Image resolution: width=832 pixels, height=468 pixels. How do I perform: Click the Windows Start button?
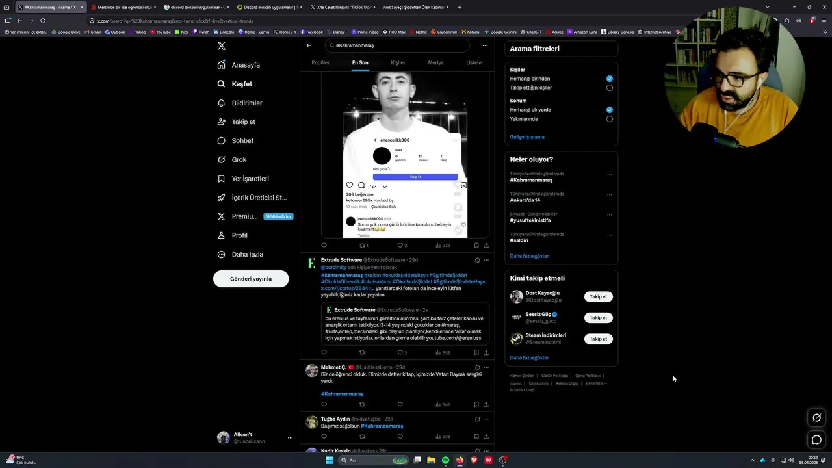click(330, 460)
